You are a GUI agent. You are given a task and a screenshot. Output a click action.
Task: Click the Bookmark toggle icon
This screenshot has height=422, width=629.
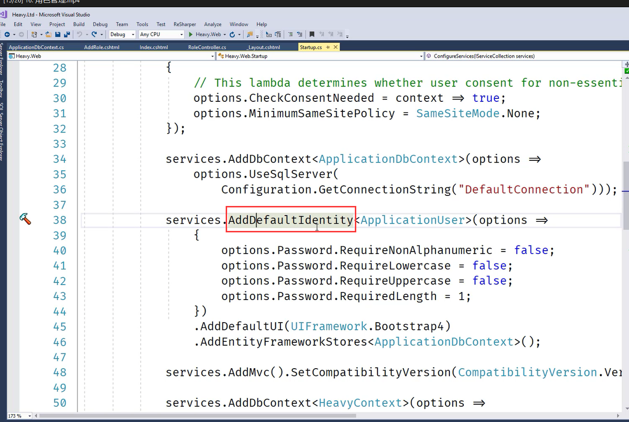(x=312, y=35)
